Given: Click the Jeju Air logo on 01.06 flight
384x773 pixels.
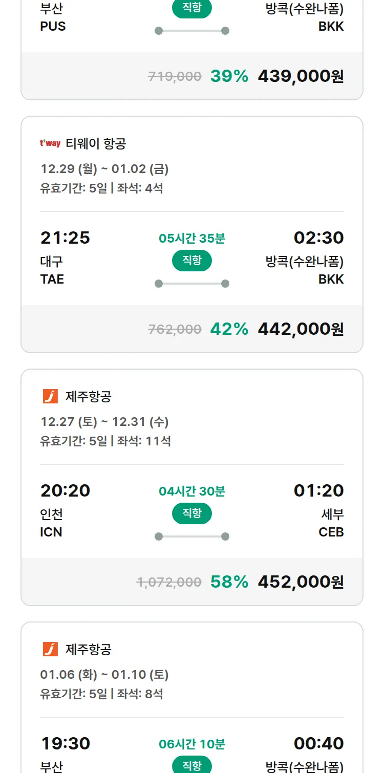Looking at the screenshot, I should click(x=50, y=649).
